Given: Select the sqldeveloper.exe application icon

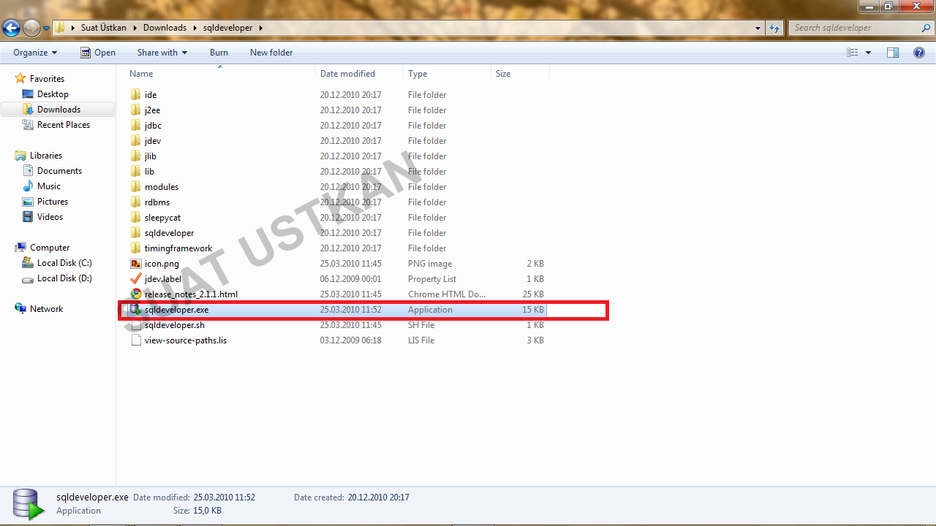Looking at the screenshot, I should tap(135, 310).
